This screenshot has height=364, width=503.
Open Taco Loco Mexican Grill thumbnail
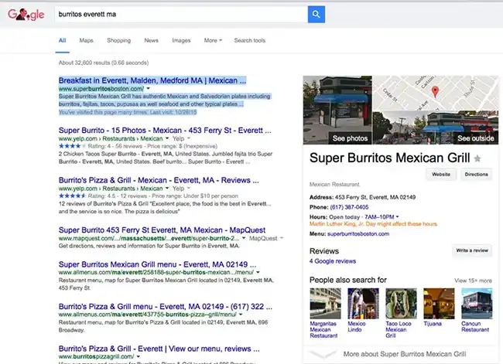[401, 304]
